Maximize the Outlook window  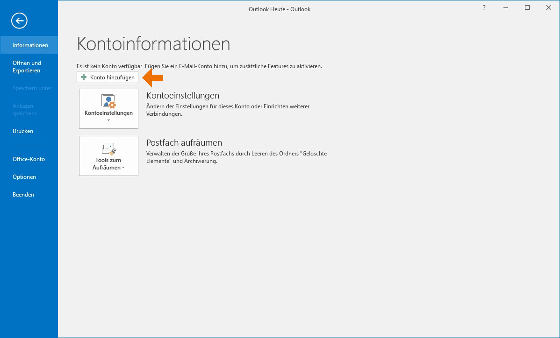[x=527, y=7]
